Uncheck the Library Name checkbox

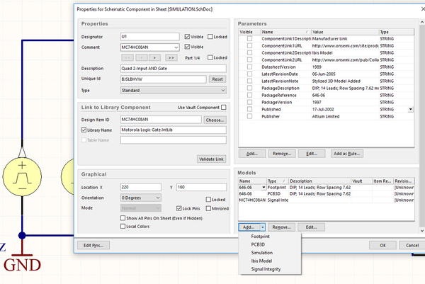click(84, 130)
